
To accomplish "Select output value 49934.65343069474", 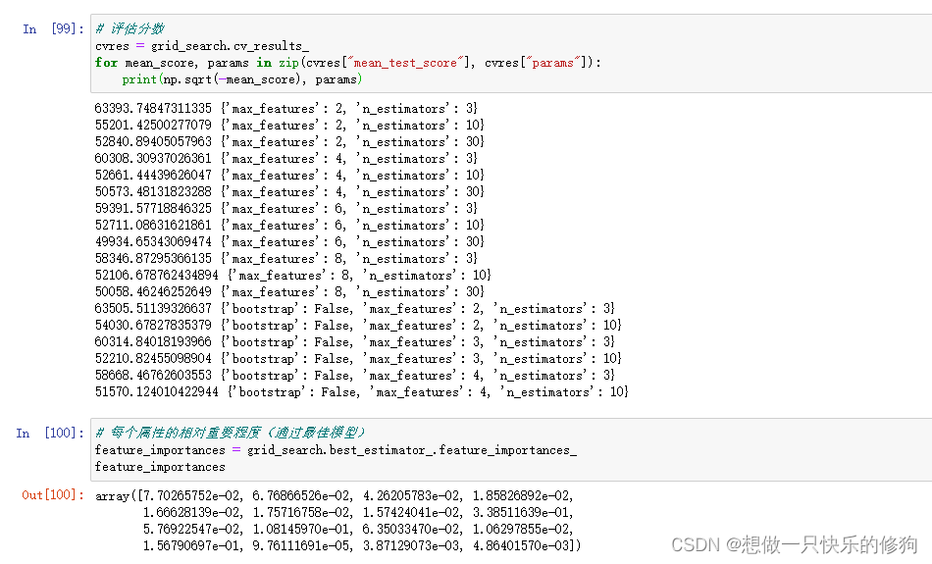I will coord(153,241).
